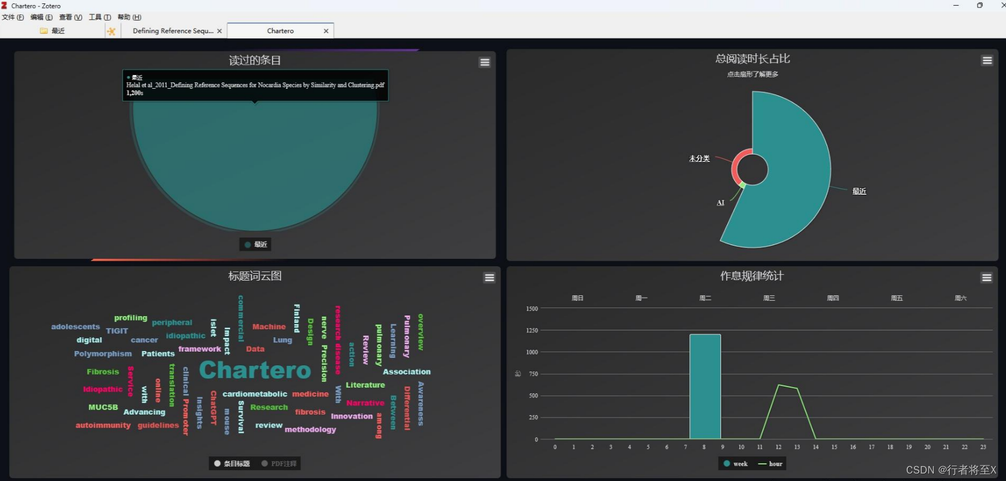Click the 最近 label right of the donut chart
This screenshot has width=1006, height=481.
coord(859,191)
